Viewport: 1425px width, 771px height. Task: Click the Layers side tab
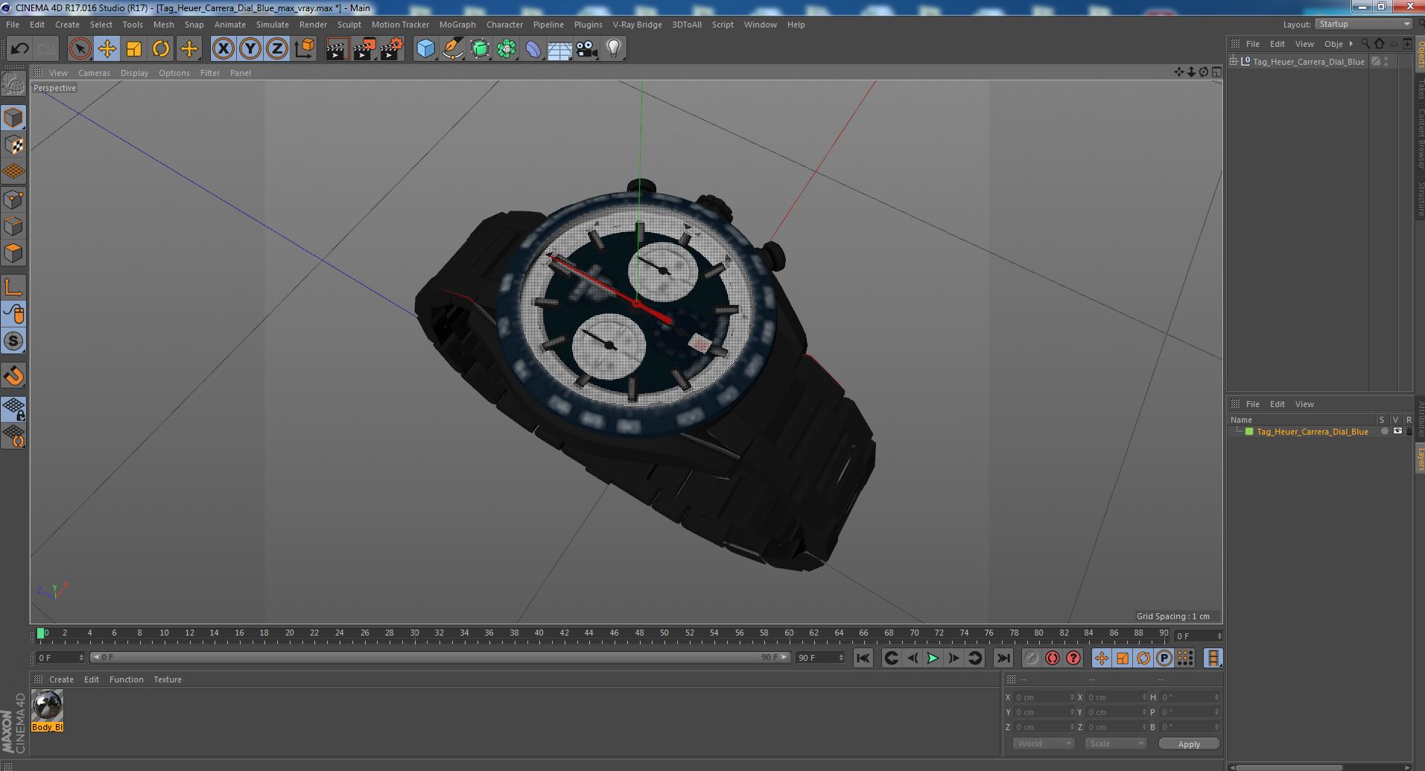1420,459
